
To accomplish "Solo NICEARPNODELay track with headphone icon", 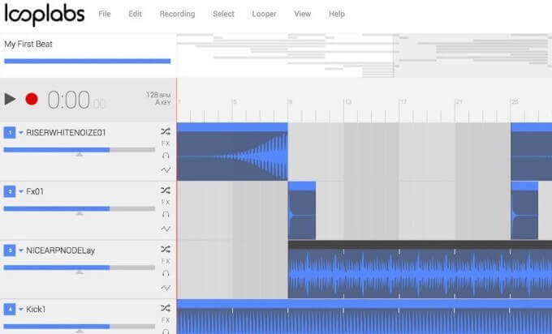I will (x=166, y=273).
